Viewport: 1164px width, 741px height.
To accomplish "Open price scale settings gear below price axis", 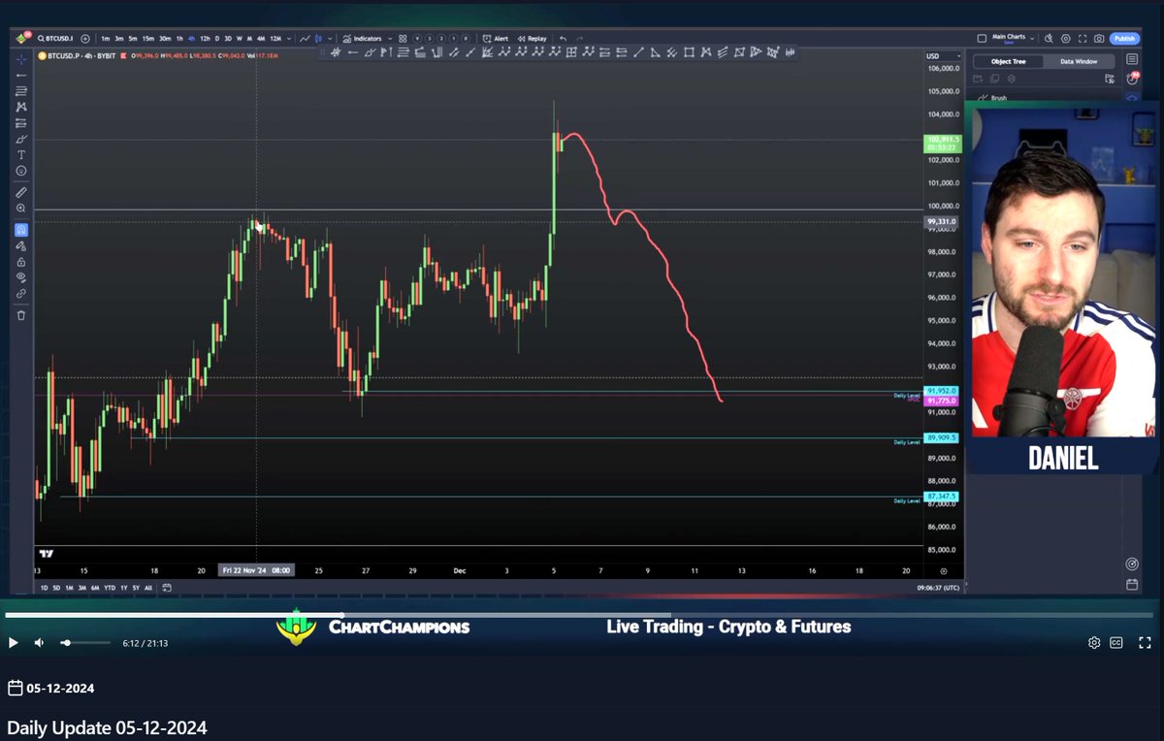I will (943, 571).
